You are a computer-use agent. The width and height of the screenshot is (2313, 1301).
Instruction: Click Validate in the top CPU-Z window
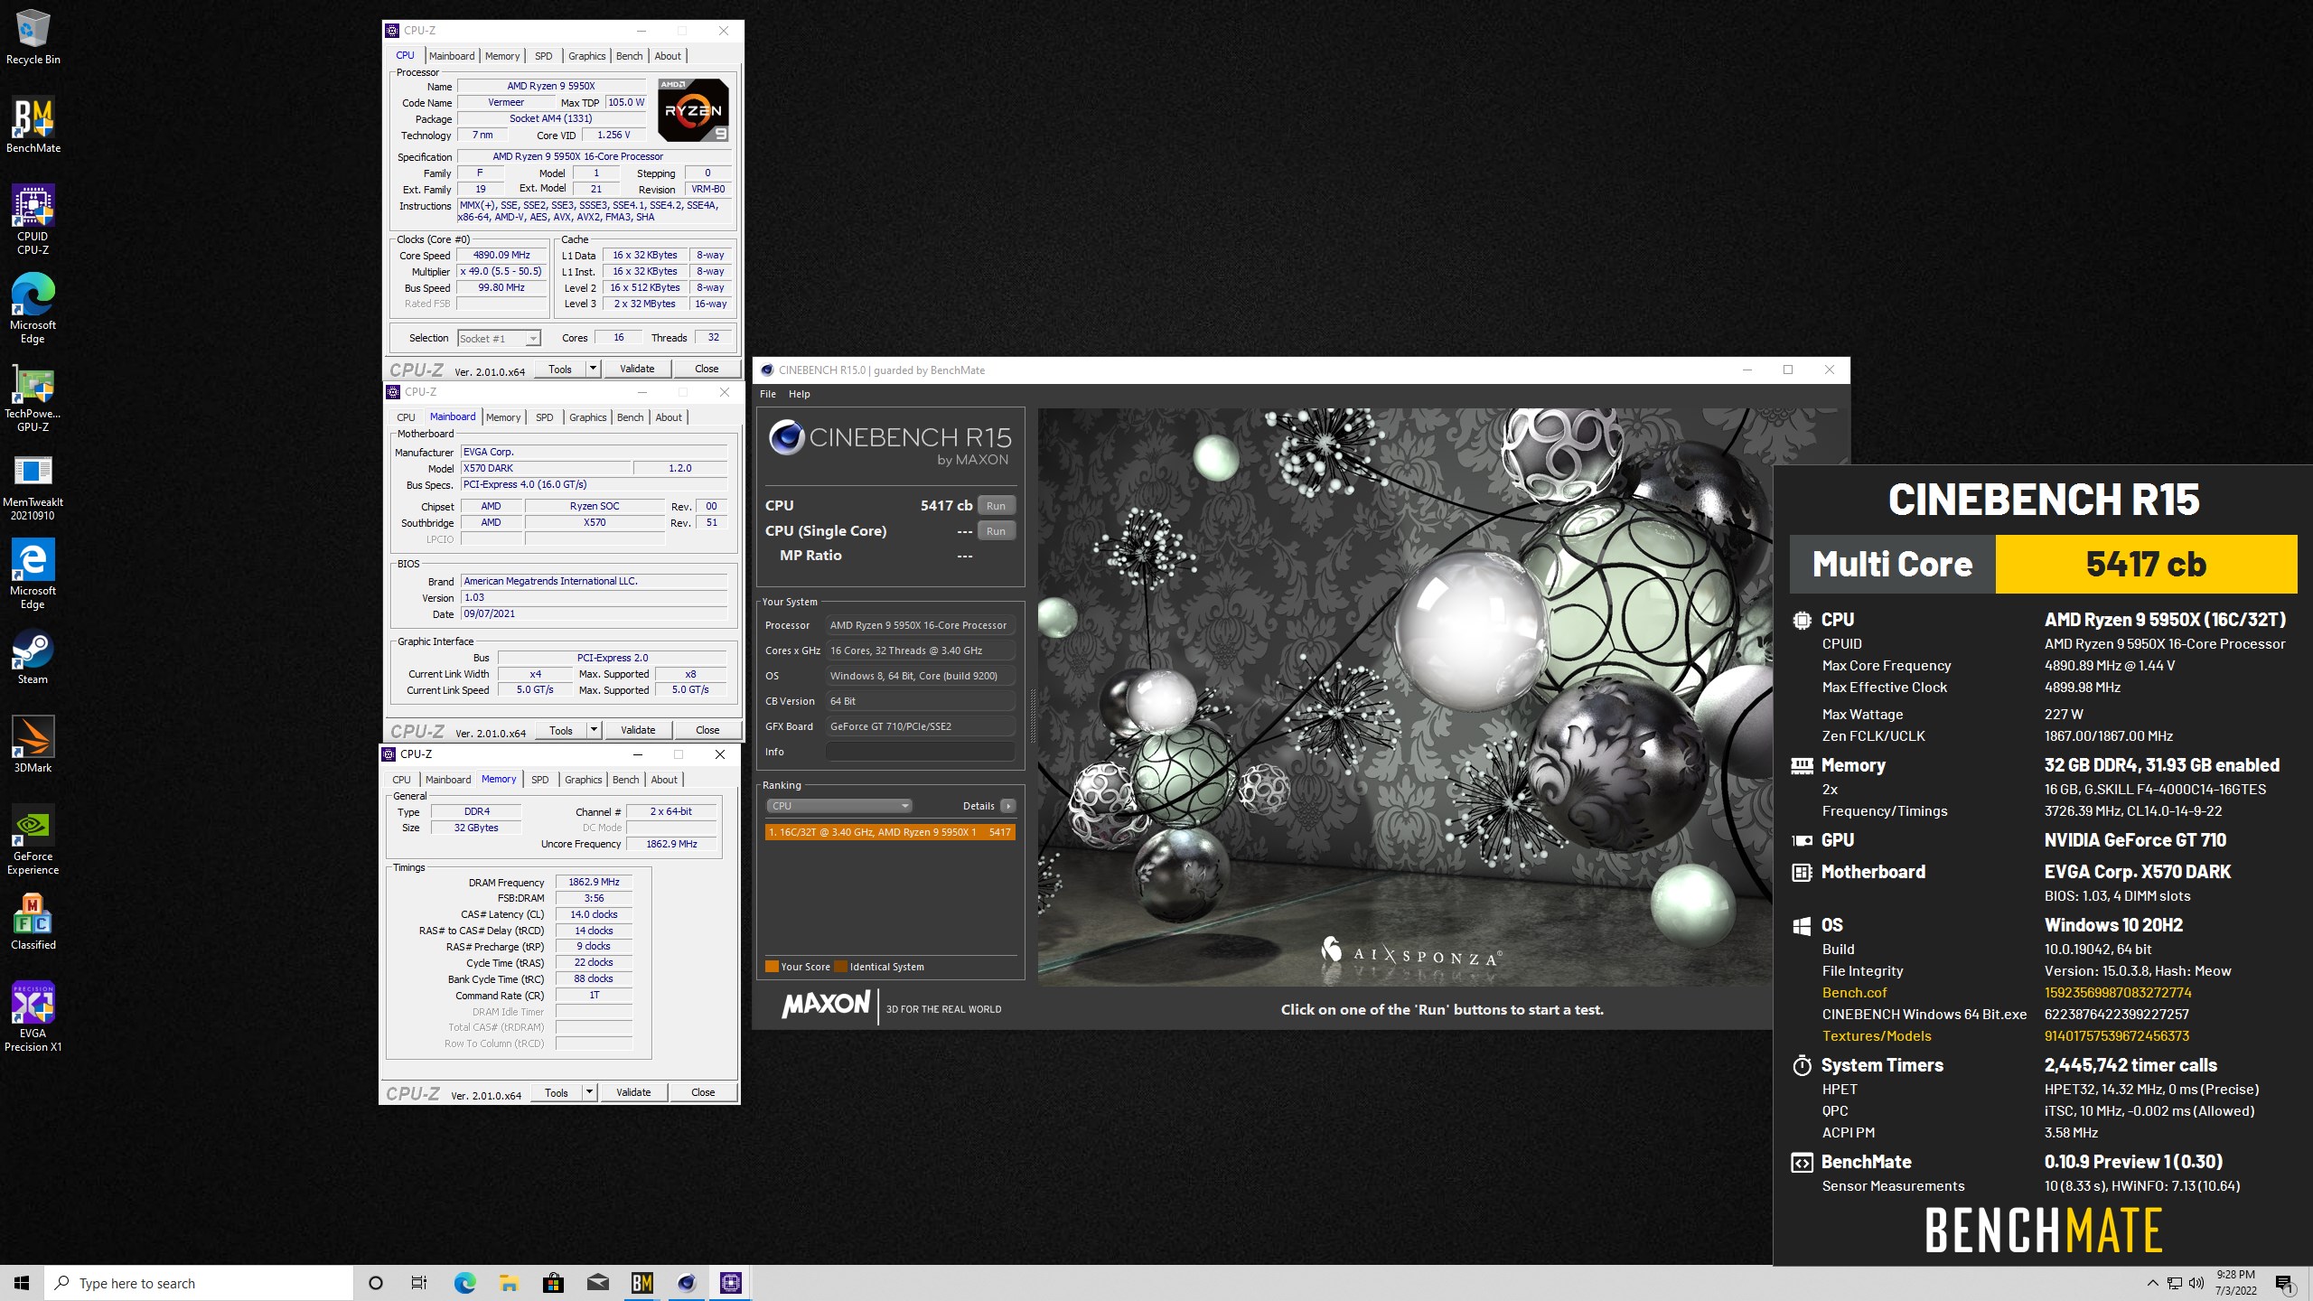[637, 369]
